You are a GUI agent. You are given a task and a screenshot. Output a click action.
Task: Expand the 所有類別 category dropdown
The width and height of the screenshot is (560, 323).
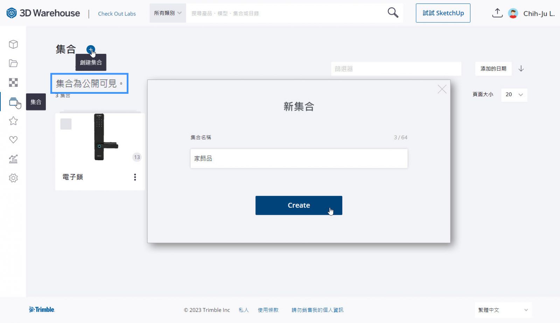(x=168, y=13)
